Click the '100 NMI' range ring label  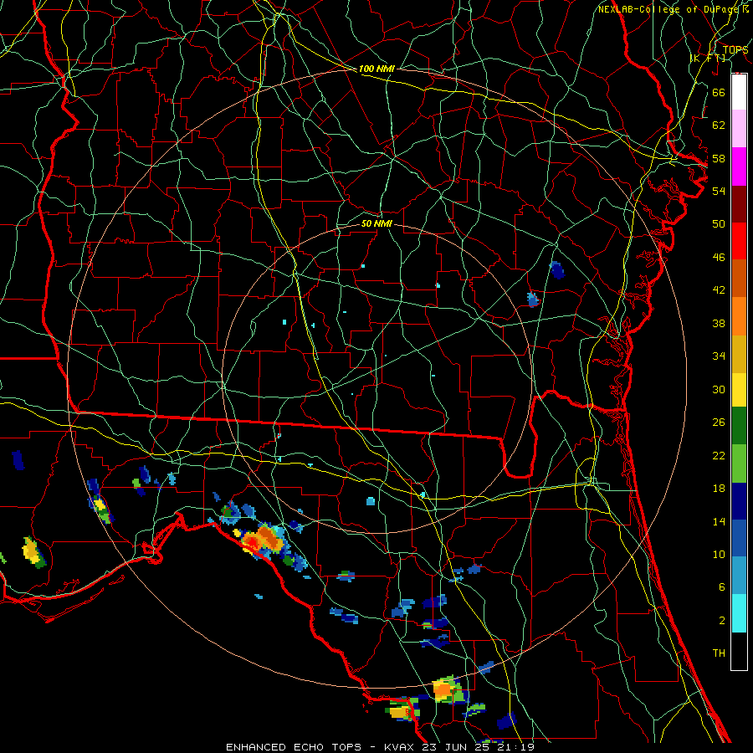376,69
